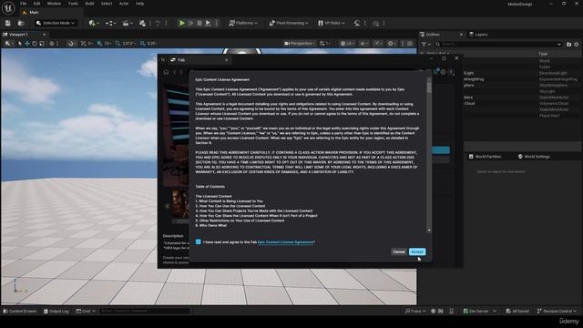583x328 pixels.
Task: Open the Content Browser toolbar icon
Action: coord(21,23)
